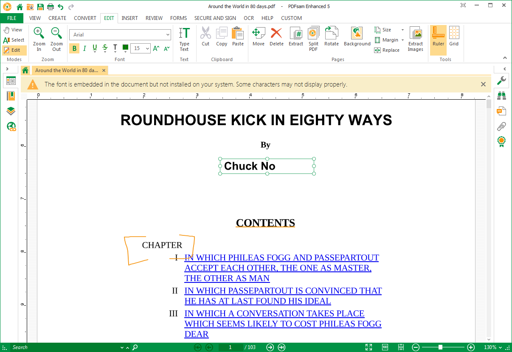The width and height of the screenshot is (512, 352).
Task: Click the Move pages icon
Action: point(259,37)
